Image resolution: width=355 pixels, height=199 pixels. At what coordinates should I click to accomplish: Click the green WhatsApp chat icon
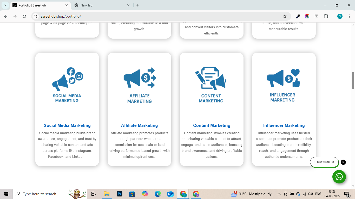tap(339, 177)
